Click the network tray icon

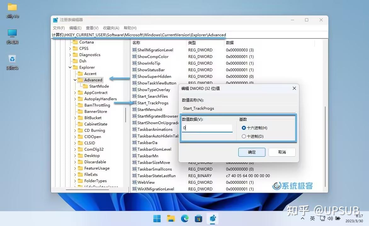[322, 218]
